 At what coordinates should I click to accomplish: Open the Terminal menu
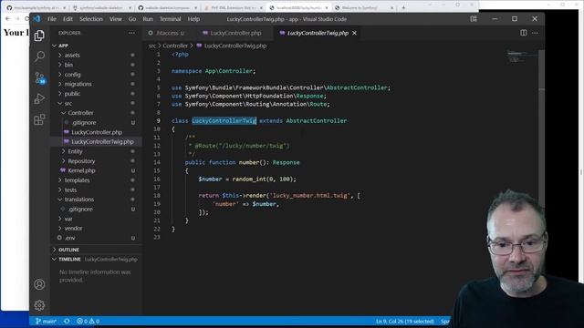click(171, 19)
